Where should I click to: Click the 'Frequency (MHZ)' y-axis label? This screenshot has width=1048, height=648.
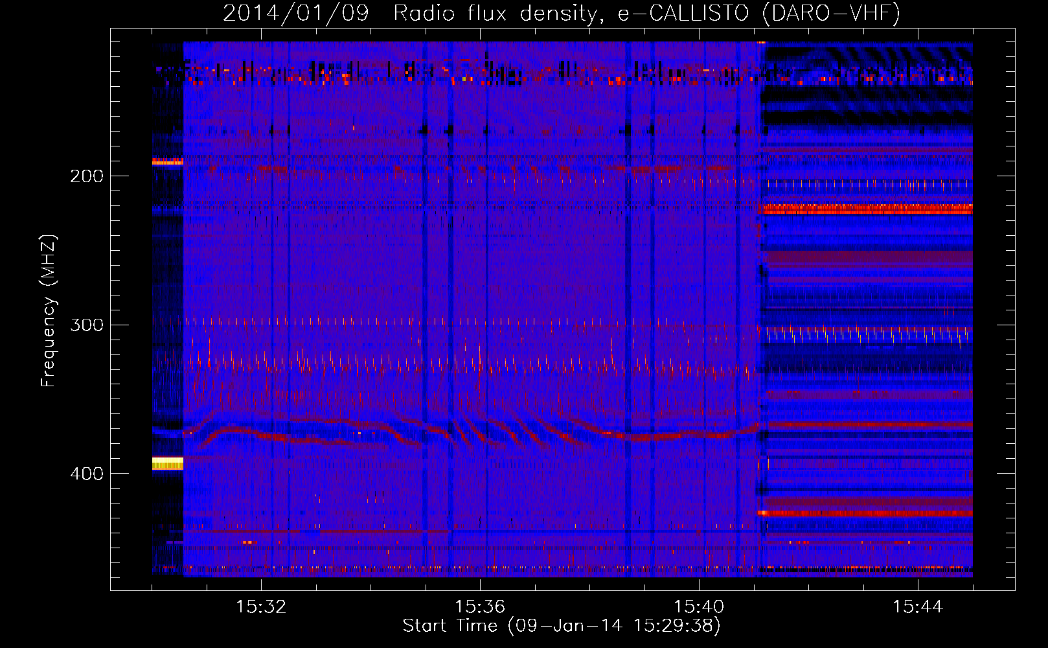click(49, 311)
